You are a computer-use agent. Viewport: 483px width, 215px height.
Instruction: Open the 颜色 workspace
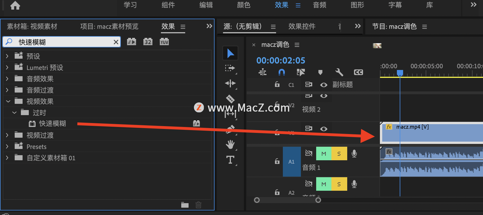pyautogui.click(x=244, y=5)
